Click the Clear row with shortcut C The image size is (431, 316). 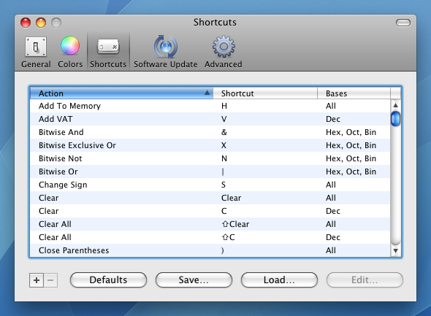(x=210, y=211)
